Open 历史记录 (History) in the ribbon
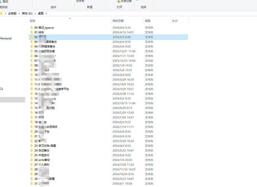Screen dimensions: 257x187 point(125,1)
